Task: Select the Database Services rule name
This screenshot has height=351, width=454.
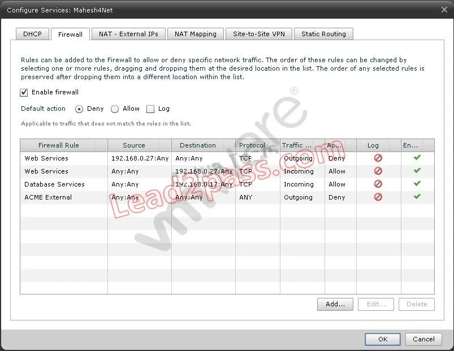Action: (x=54, y=184)
